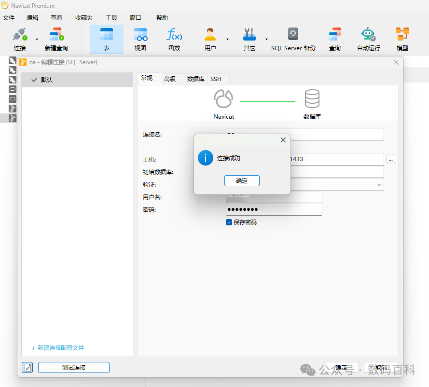Click the 取消 button
This screenshot has width=429, height=387.
381,368
